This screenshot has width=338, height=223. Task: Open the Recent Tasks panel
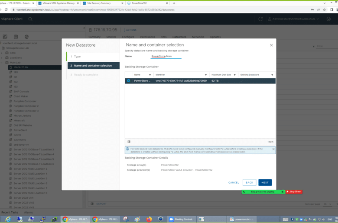tap(10, 213)
